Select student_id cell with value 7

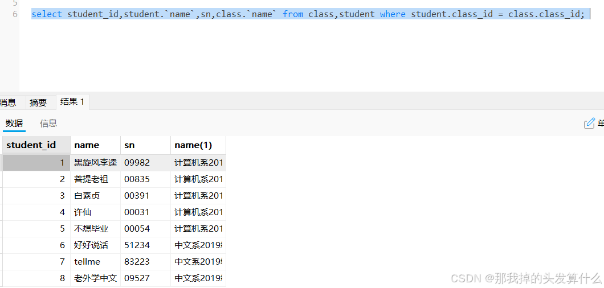[36, 262]
